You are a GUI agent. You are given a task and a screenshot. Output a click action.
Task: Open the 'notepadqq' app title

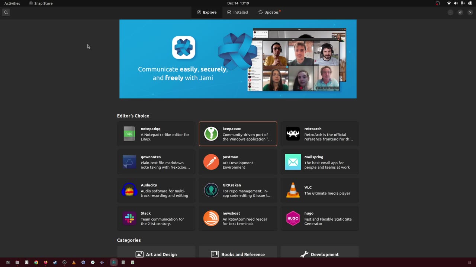pos(151,129)
